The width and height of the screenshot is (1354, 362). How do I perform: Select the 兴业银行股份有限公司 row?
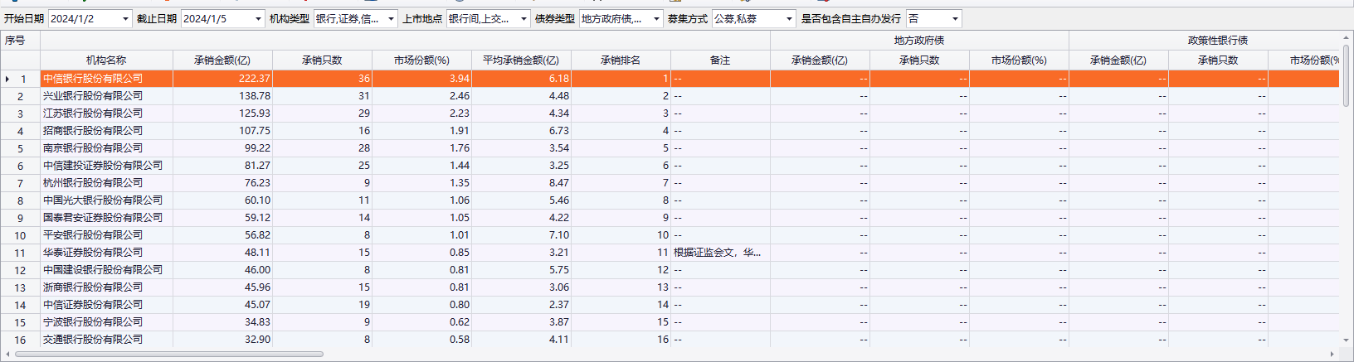93,96
